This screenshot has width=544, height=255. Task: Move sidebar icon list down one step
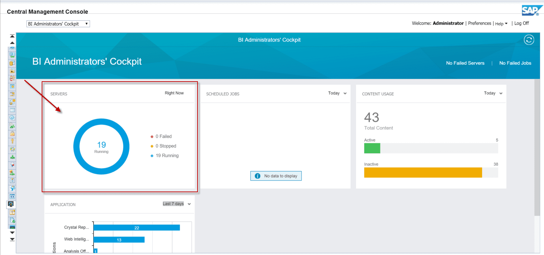coord(12,232)
